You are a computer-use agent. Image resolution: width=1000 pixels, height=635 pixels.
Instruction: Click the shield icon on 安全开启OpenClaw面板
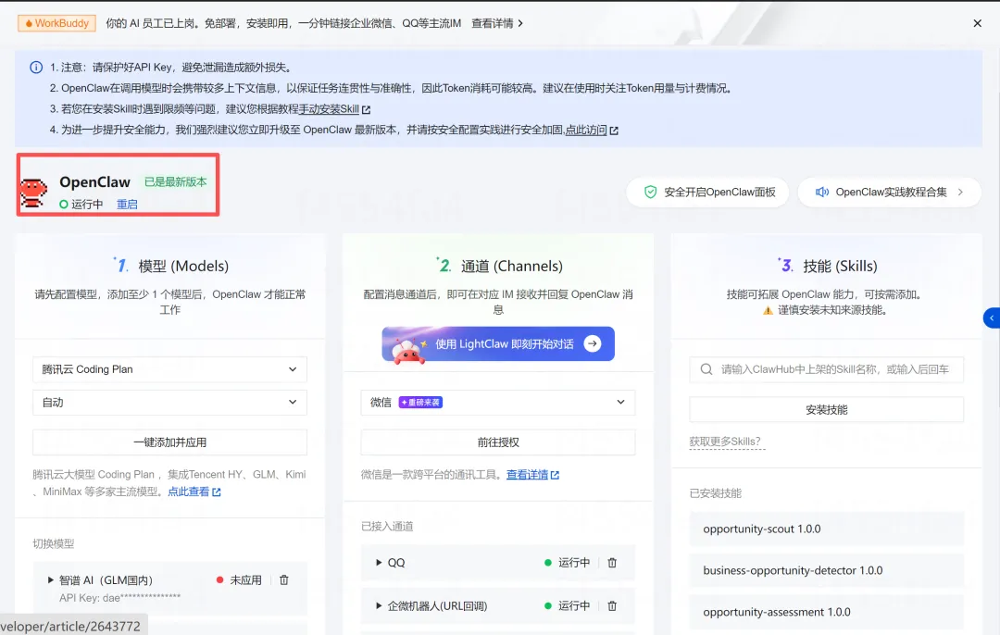pos(650,193)
